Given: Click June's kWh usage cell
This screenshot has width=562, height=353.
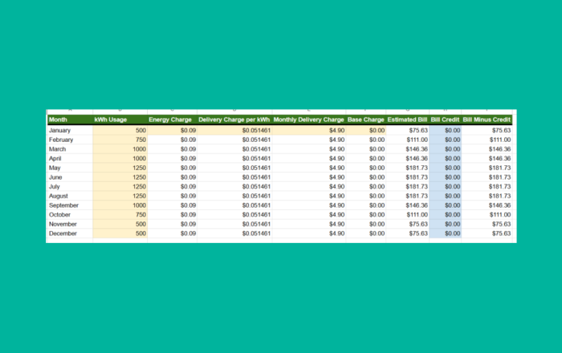Looking at the screenshot, I should point(120,177).
